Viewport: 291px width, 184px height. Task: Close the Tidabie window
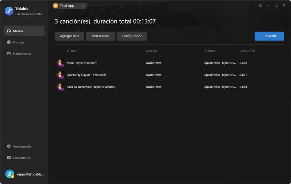pos(284,5)
